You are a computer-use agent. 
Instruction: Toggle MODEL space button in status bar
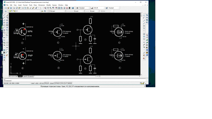(x=70, y=83)
